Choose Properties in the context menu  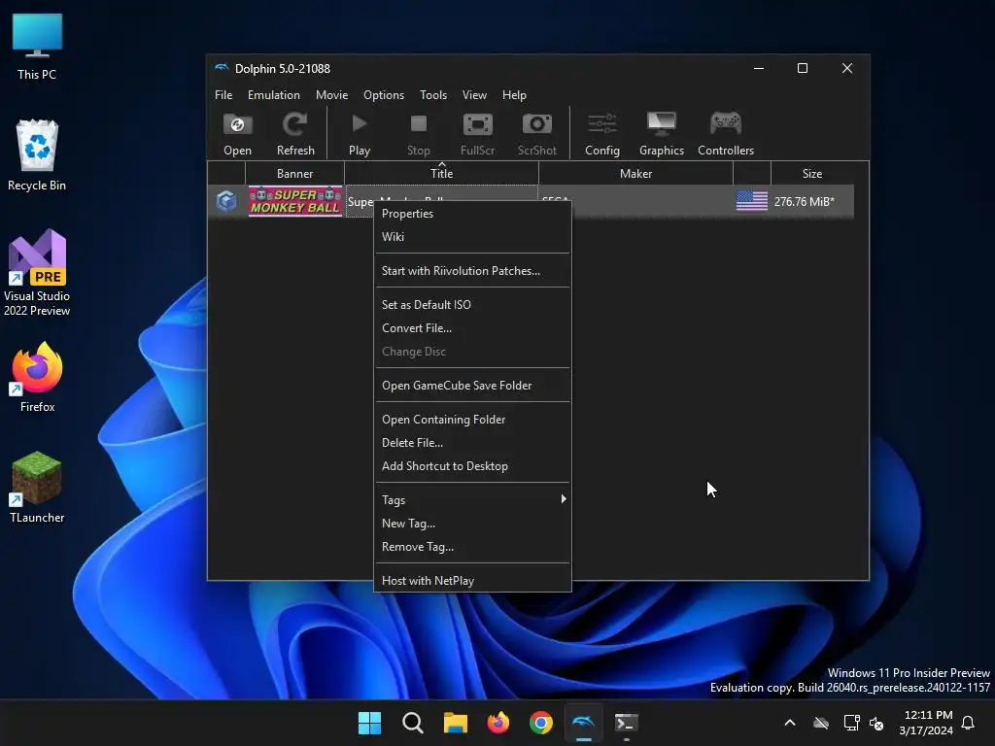pos(473,214)
